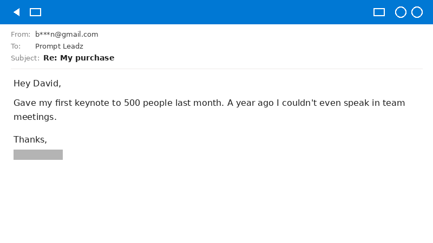Click the divider line under the subject
This screenshot has height=243, width=433.
coord(216,69)
